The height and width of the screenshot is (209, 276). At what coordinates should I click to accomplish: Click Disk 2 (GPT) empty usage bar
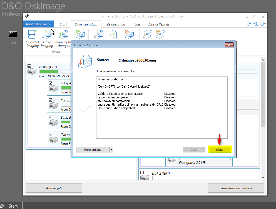[x=205, y=178]
